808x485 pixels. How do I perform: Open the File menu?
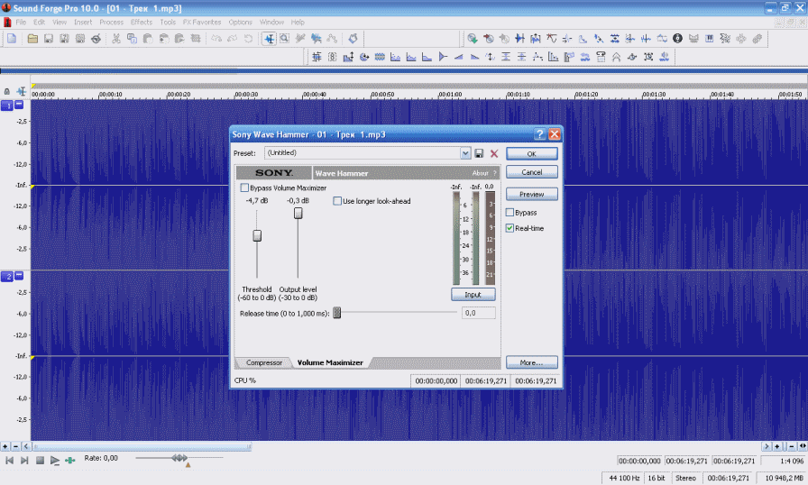21,23
